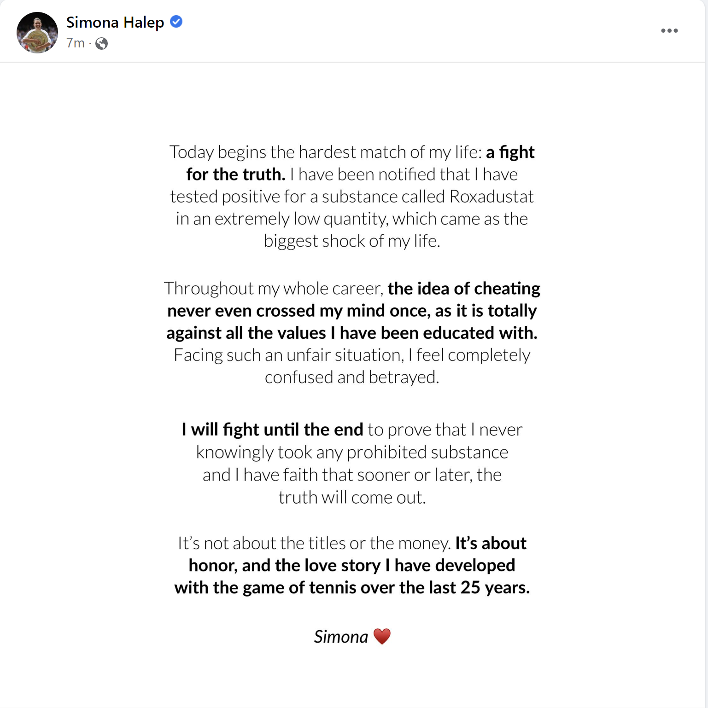Click the blue verified badge next to Simona Halep
The height and width of the screenshot is (708, 708).
coord(176,22)
